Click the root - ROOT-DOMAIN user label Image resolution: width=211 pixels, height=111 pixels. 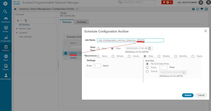click(x=187, y=2)
